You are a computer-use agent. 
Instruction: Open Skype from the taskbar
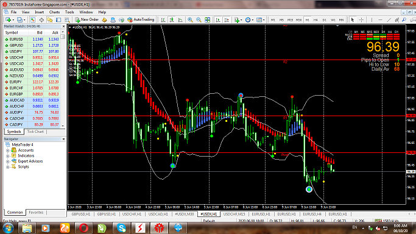click(121, 228)
